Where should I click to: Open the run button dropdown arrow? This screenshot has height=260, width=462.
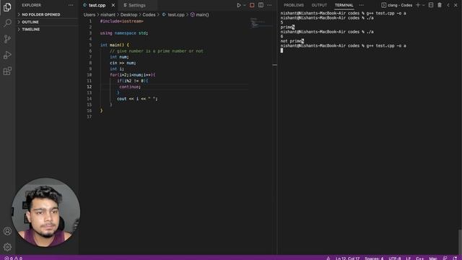tap(244, 5)
